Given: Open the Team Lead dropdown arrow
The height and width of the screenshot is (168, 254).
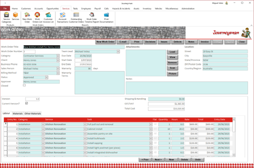Looking at the screenshot, I should (118, 51).
